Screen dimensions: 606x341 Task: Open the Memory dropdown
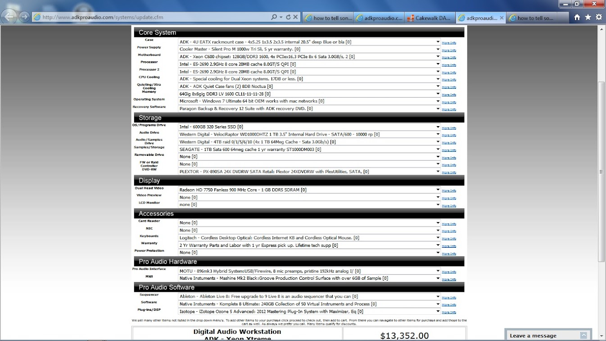(309, 94)
